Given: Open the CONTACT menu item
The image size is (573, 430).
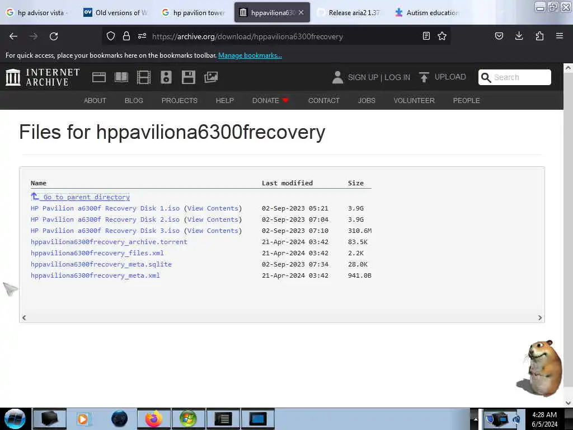Looking at the screenshot, I should (x=324, y=101).
